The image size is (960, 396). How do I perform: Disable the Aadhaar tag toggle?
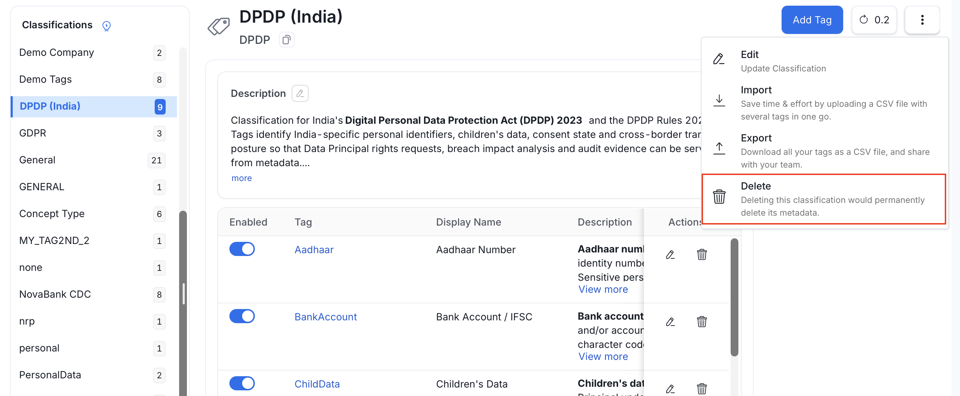coord(242,249)
